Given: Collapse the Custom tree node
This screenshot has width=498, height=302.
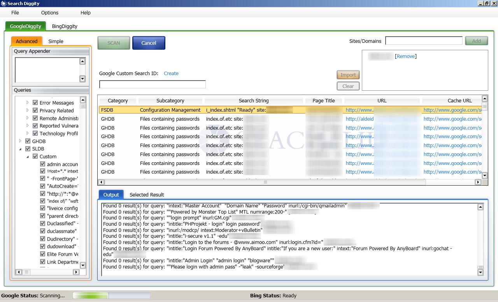Looking at the screenshot, I should (x=28, y=156).
